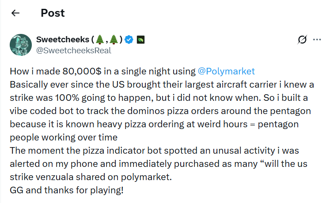Follow the @Polymarket mention link
The width and height of the screenshot is (326, 203).
pos(226,71)
